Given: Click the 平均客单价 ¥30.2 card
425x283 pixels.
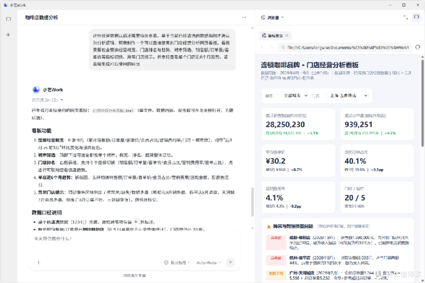Looking at the screenshot, I should click(x=298, y=161).
